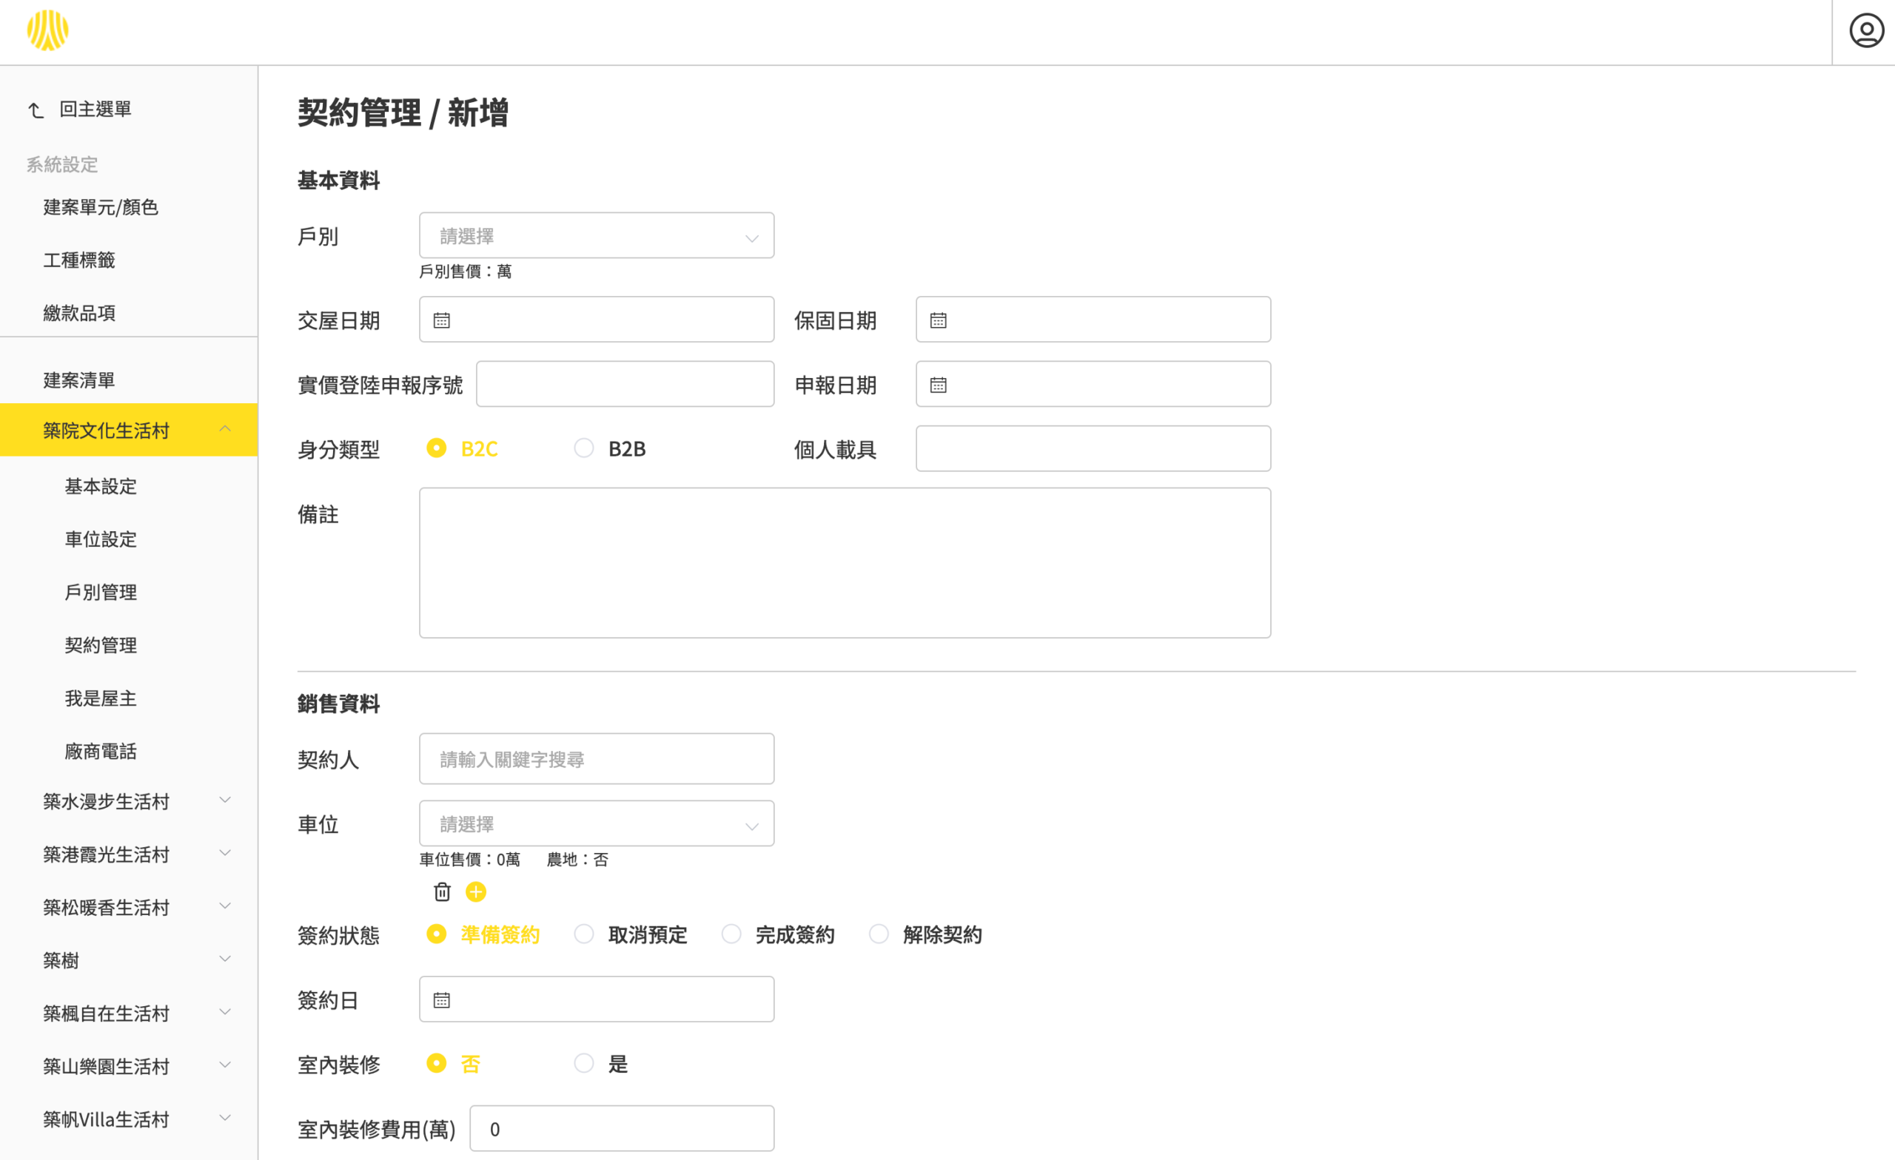
Task: Open calendar icon in 簽約日 field
Action: (x=441, y=1000)
